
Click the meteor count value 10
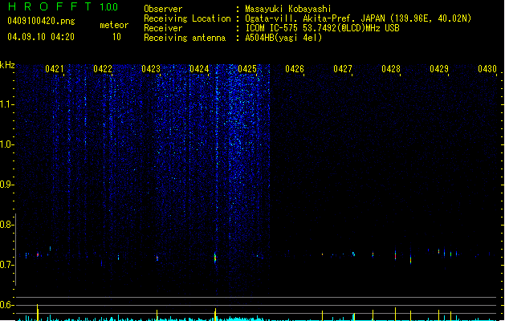[116, 37]
